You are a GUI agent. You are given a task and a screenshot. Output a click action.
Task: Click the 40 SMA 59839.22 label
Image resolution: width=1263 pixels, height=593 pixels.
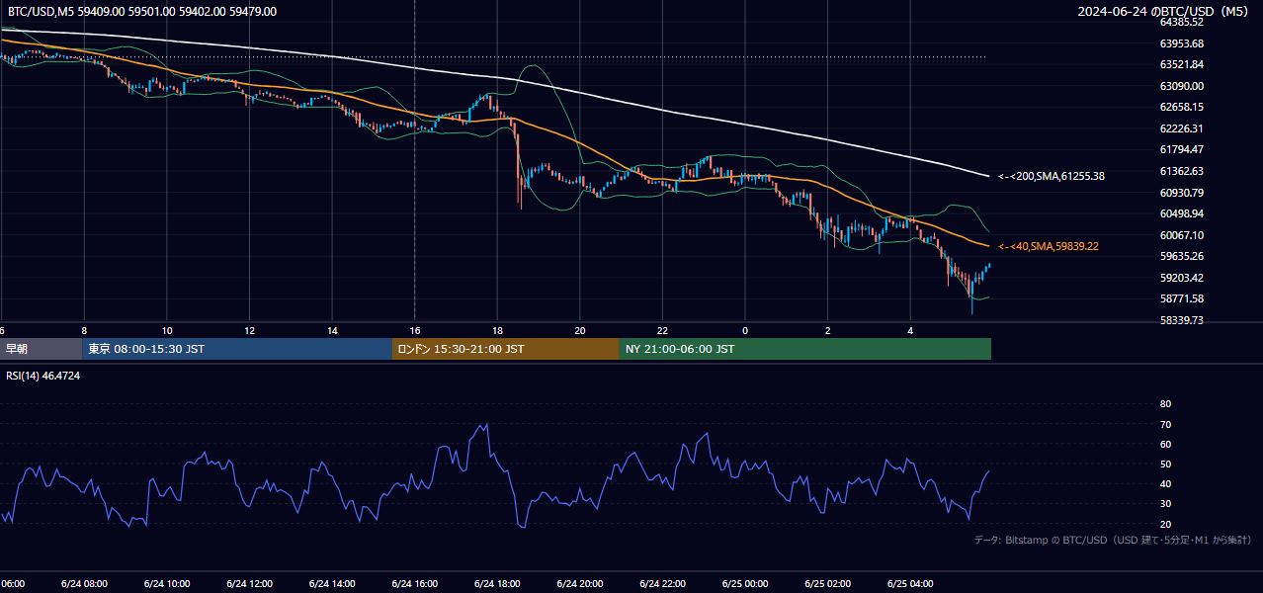[x=1049, y=246]
